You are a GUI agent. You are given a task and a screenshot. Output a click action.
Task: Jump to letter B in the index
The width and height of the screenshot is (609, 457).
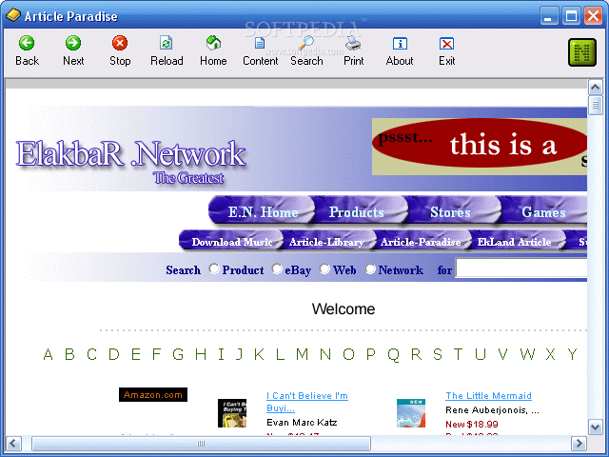(69, 354)
